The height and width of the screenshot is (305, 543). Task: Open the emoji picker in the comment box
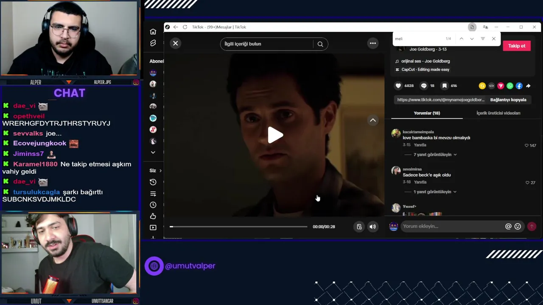(x=518, y=226)
